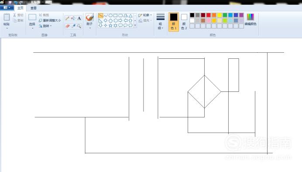Pick the orange palette swatch
The height and width of the screenshot is (172, 302).
click(214, 15)
